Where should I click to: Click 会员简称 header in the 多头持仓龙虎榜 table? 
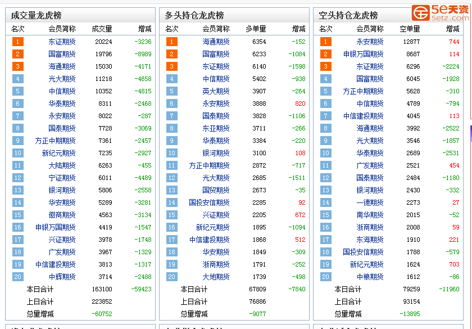(216, 29)
